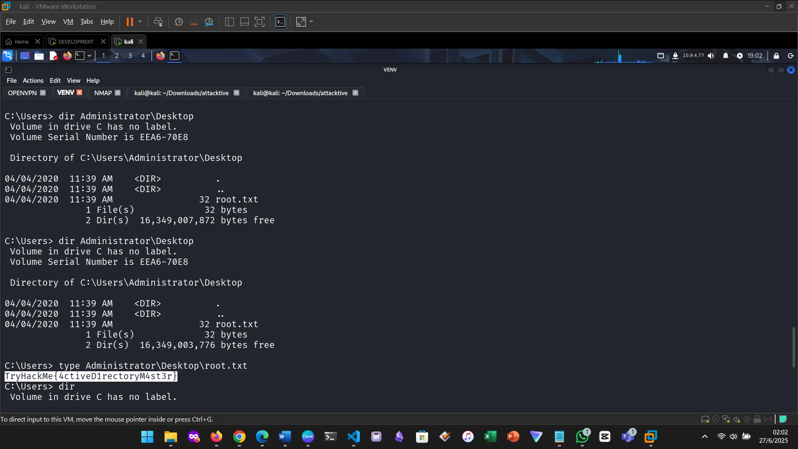The image size is (798, 449).
Task: Expand hidden icons in the Windows system tray
Action: tap(705, 437)
